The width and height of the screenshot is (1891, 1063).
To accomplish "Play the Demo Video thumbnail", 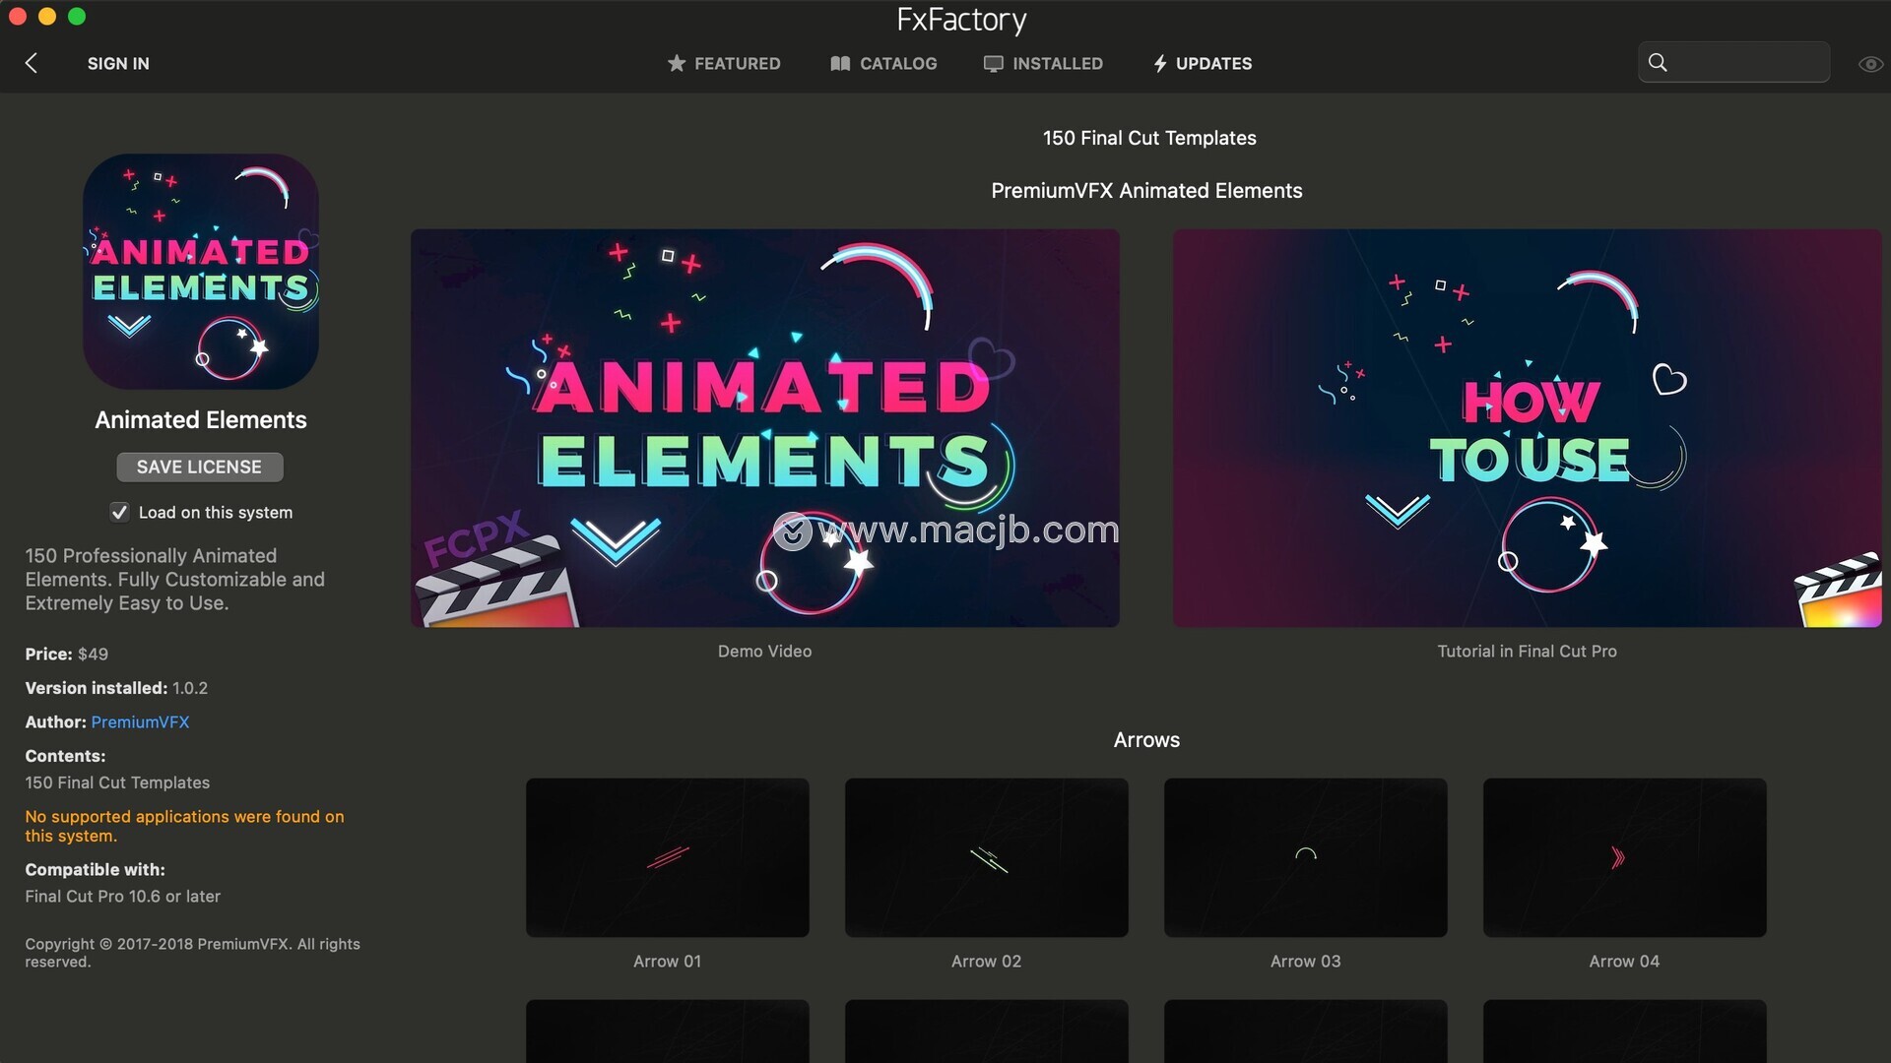I will [x=764, y=428].
